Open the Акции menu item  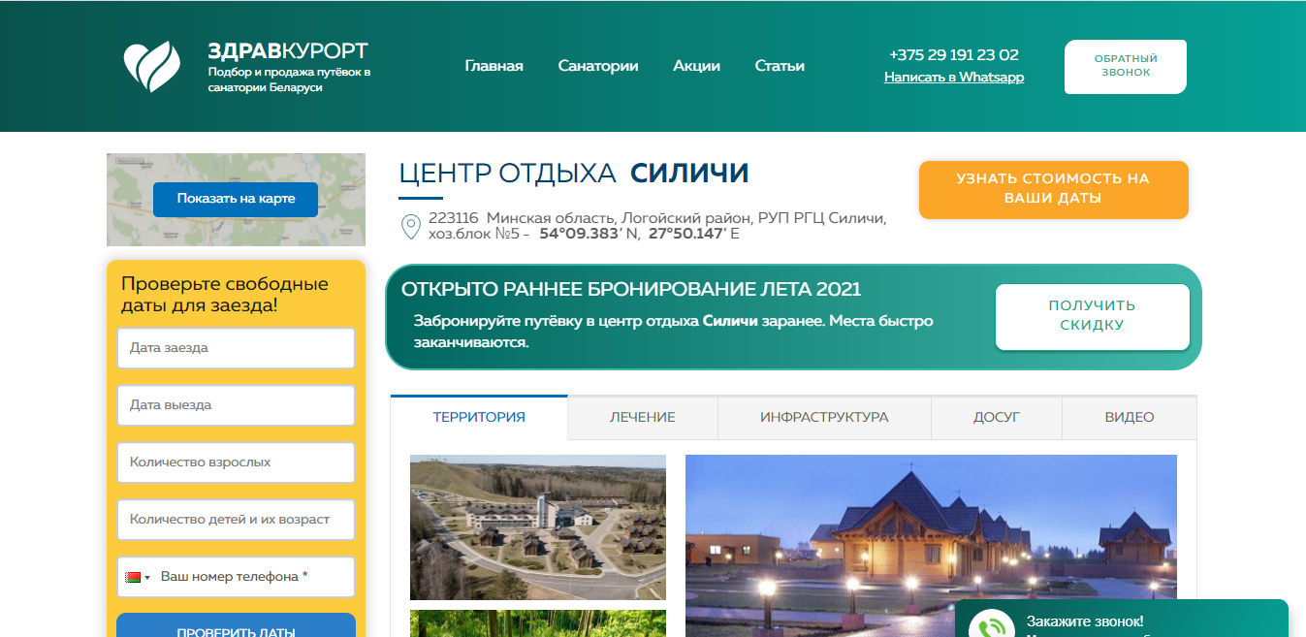(x=696, y=66)
